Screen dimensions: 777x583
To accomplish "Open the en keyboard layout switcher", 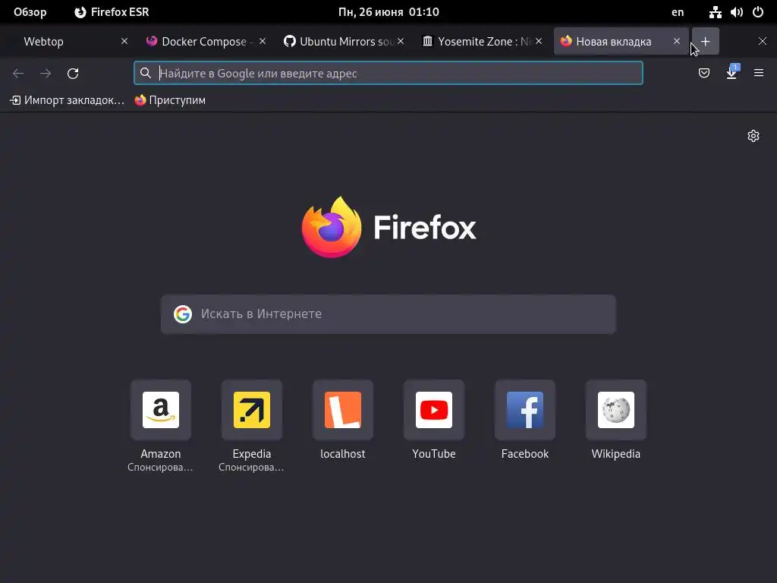I will [x=678, y=12].
